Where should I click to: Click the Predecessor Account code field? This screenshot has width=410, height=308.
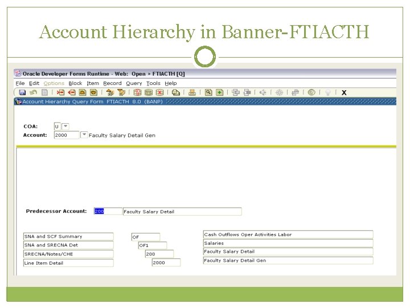click(x=108, y=212)
